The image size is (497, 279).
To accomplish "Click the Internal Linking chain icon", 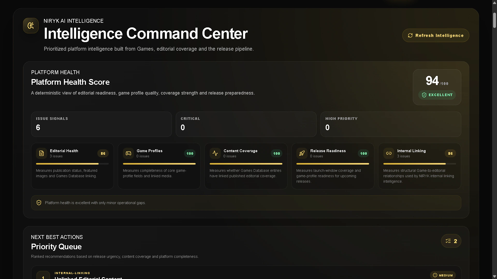I will pos(389,153).
